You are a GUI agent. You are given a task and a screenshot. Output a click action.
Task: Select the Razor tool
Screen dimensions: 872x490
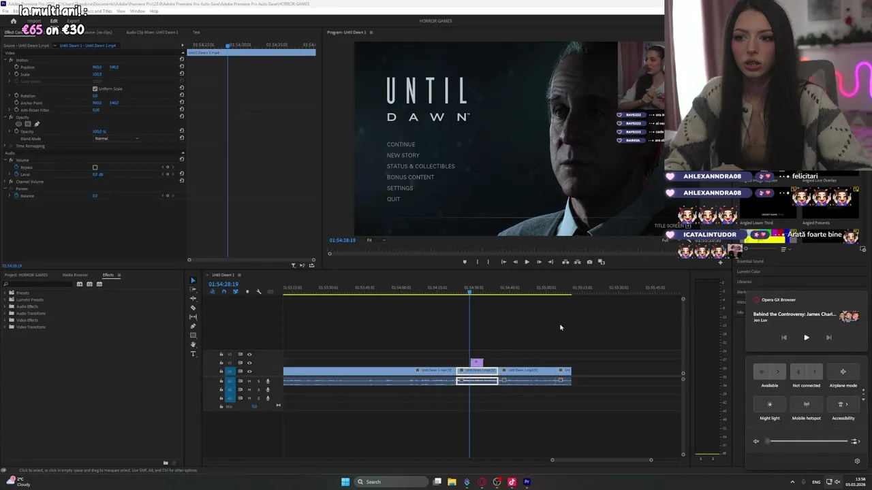pyautogui.click(x=193, y=308)
